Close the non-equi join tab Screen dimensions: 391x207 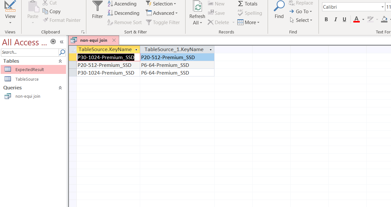[x=114, y=40]
